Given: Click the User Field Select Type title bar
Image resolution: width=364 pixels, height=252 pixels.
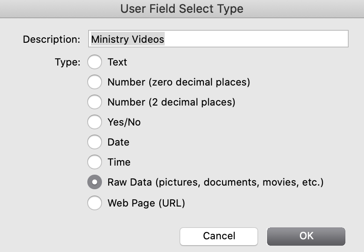Looking at the screenshot, I should (x=182, y=9).
